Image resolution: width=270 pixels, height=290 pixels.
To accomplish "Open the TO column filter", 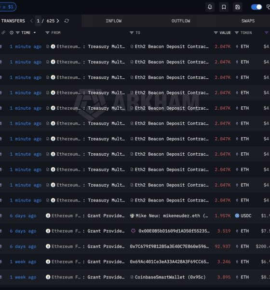I will click(132, 33).
